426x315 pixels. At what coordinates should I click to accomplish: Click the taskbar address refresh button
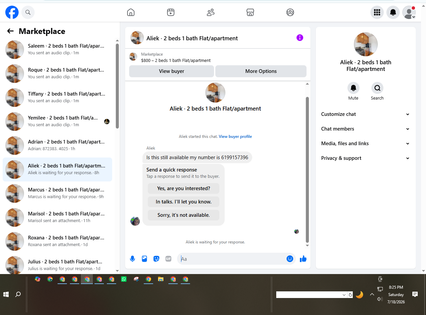coord(350,295)
